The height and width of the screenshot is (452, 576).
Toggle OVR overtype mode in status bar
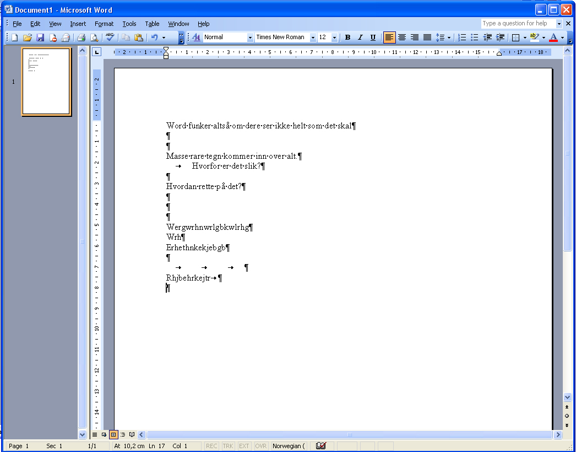pyautogui.click(x=261, y=446)
